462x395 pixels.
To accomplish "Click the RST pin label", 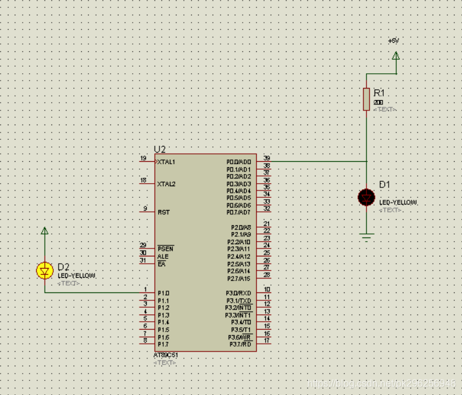I will [x=164, y=212].
